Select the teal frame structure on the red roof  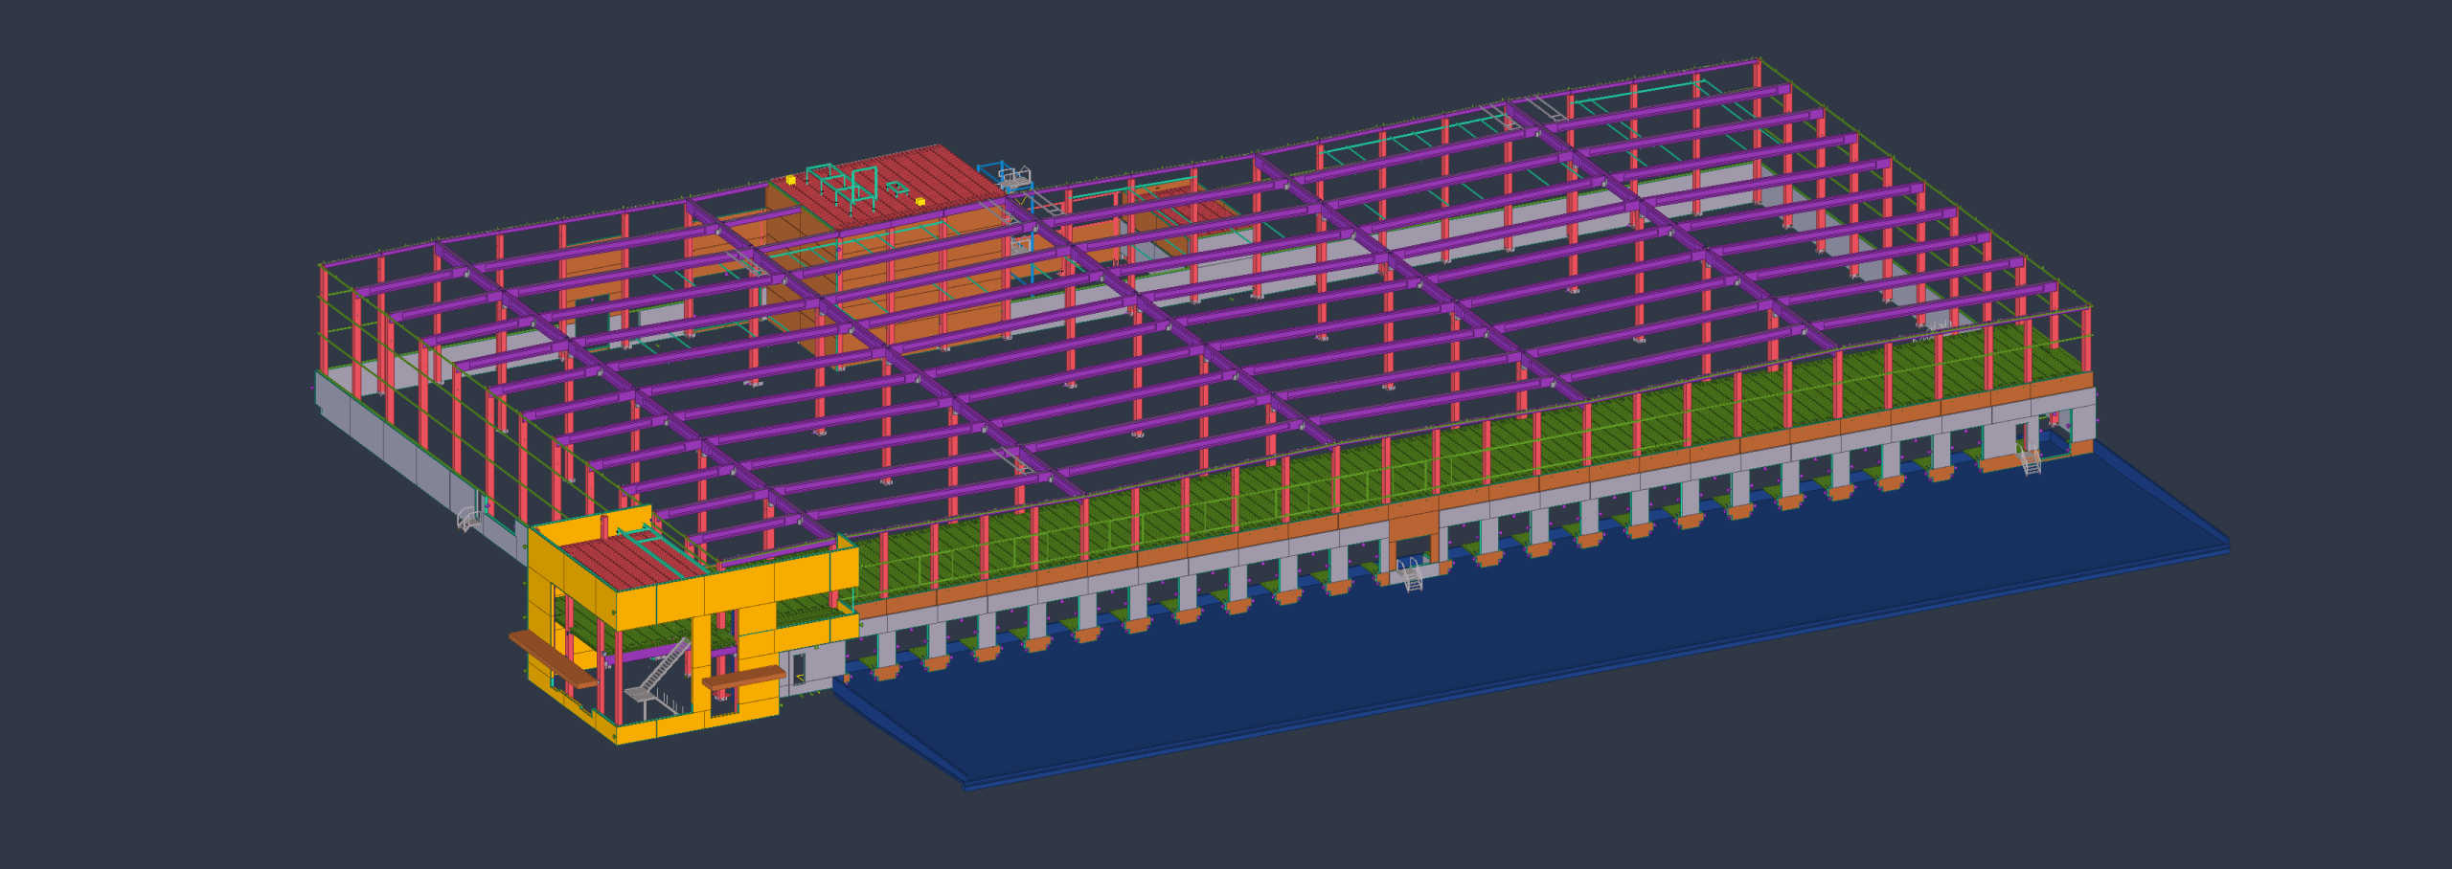click(843, 184)
